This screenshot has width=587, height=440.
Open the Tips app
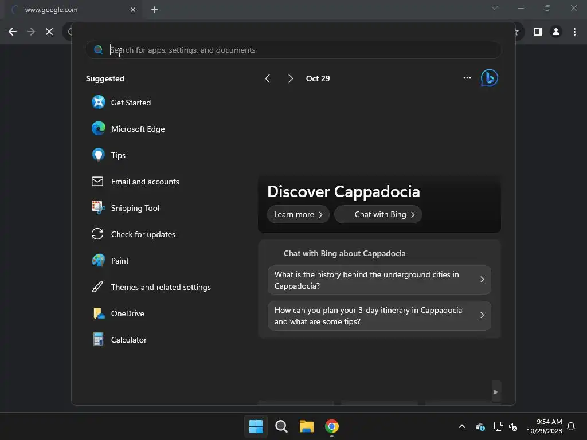(x=108, y=155)
